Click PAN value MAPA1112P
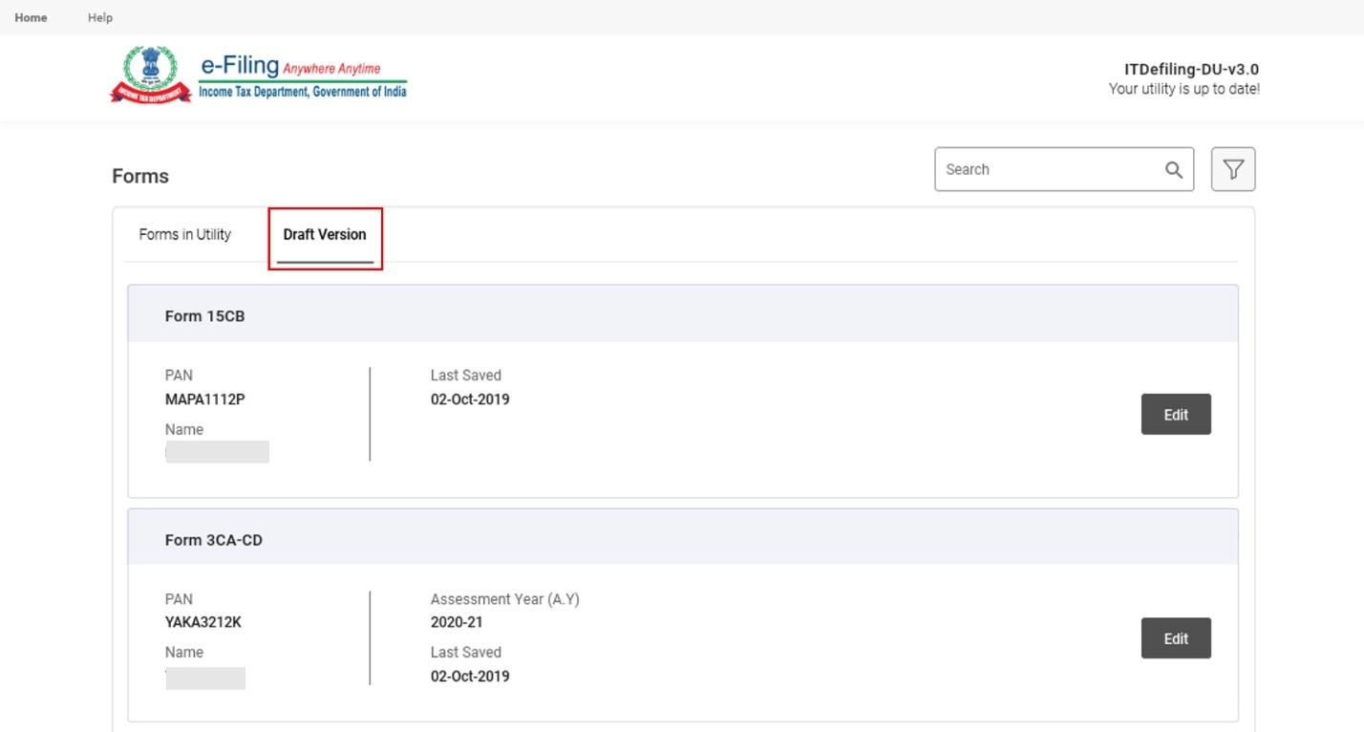This screenshot has height=732, width=1364. point(204,398)
